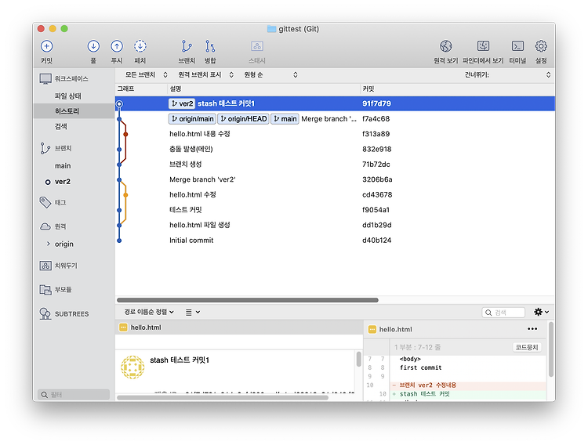Click the graph node of the selected commit
This screenshot has width=588, height=445.
[119, 104]
